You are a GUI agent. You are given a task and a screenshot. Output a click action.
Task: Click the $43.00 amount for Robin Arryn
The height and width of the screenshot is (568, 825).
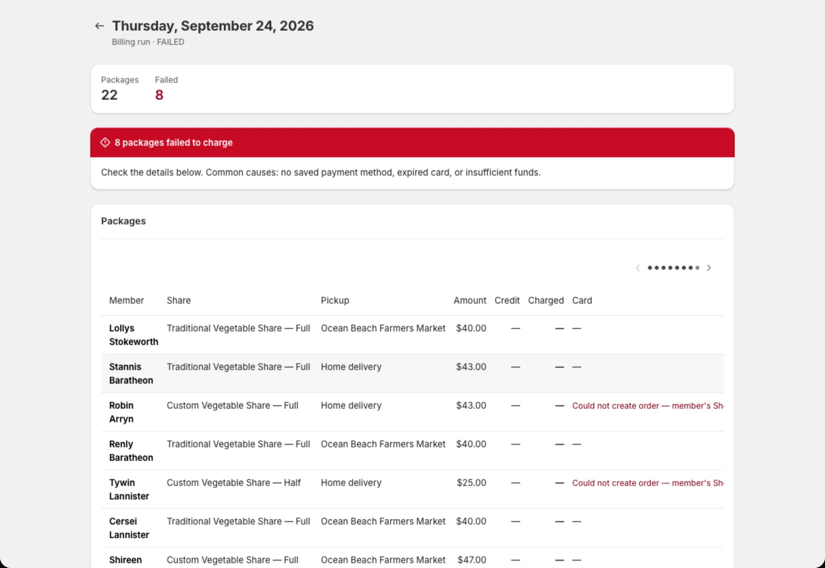[471, 405]
